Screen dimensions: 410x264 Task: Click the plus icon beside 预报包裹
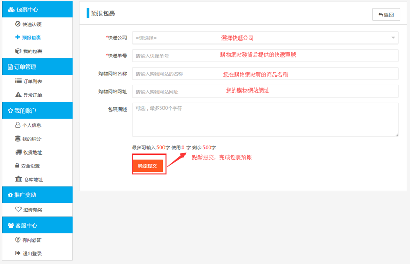point(18,37)
